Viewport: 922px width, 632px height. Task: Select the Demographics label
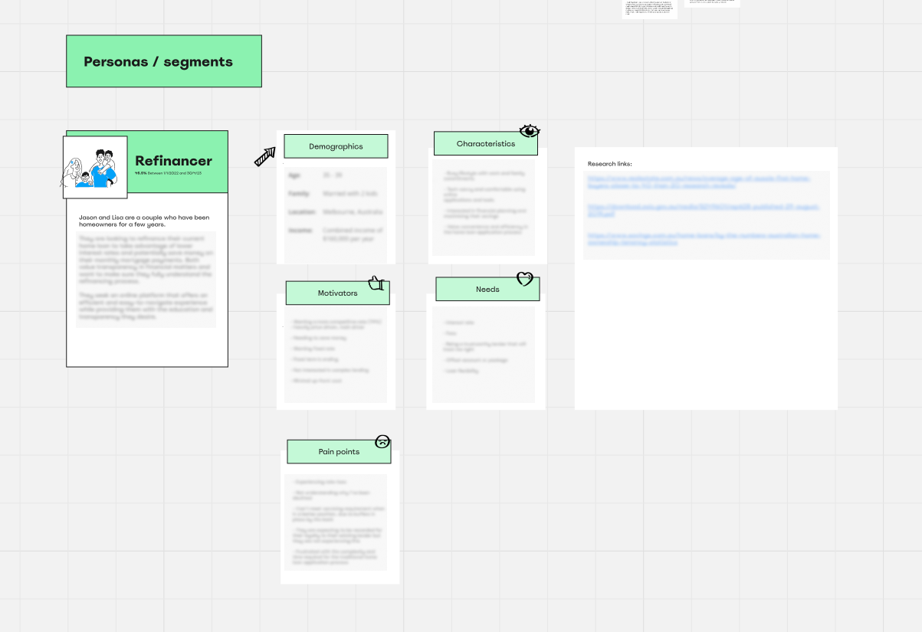click(336, 146)
